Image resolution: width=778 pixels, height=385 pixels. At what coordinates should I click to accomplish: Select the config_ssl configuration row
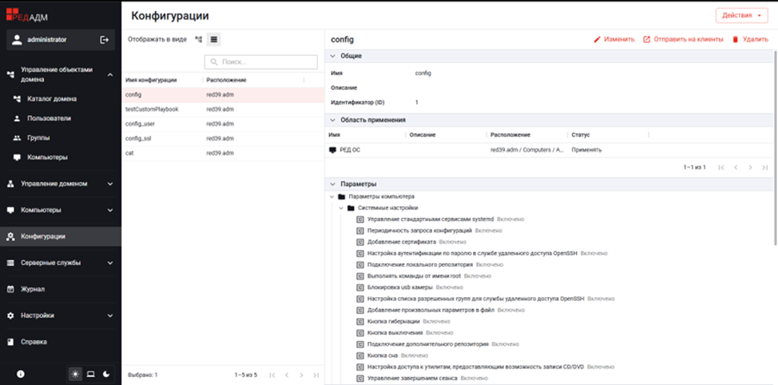223,138
